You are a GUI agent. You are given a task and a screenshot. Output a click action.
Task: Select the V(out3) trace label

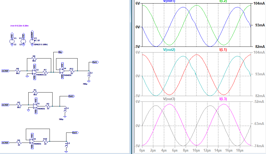click(169, 99)
